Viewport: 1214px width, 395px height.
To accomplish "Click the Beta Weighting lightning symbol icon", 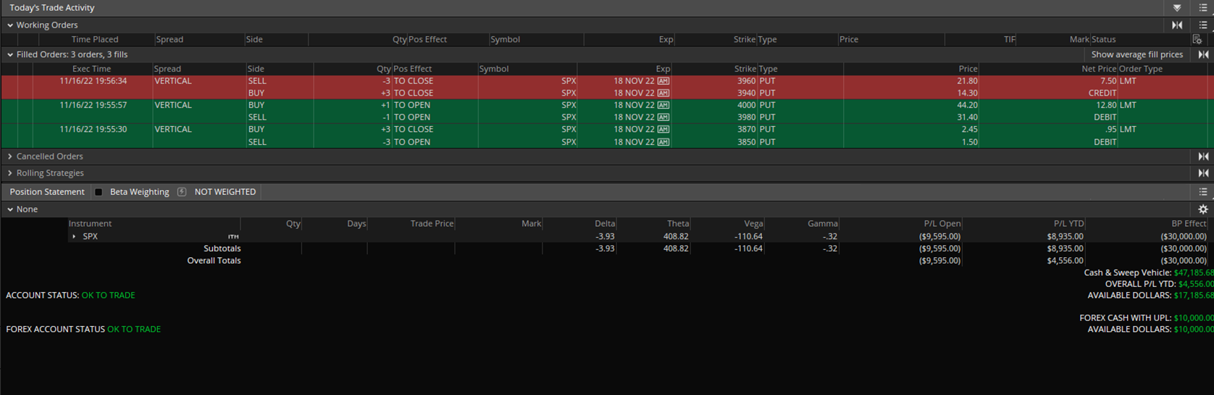I will click(182, 192).
